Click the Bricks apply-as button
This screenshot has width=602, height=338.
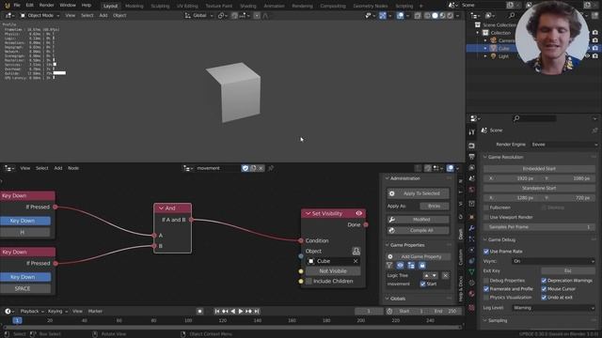[x=435, y=206]
